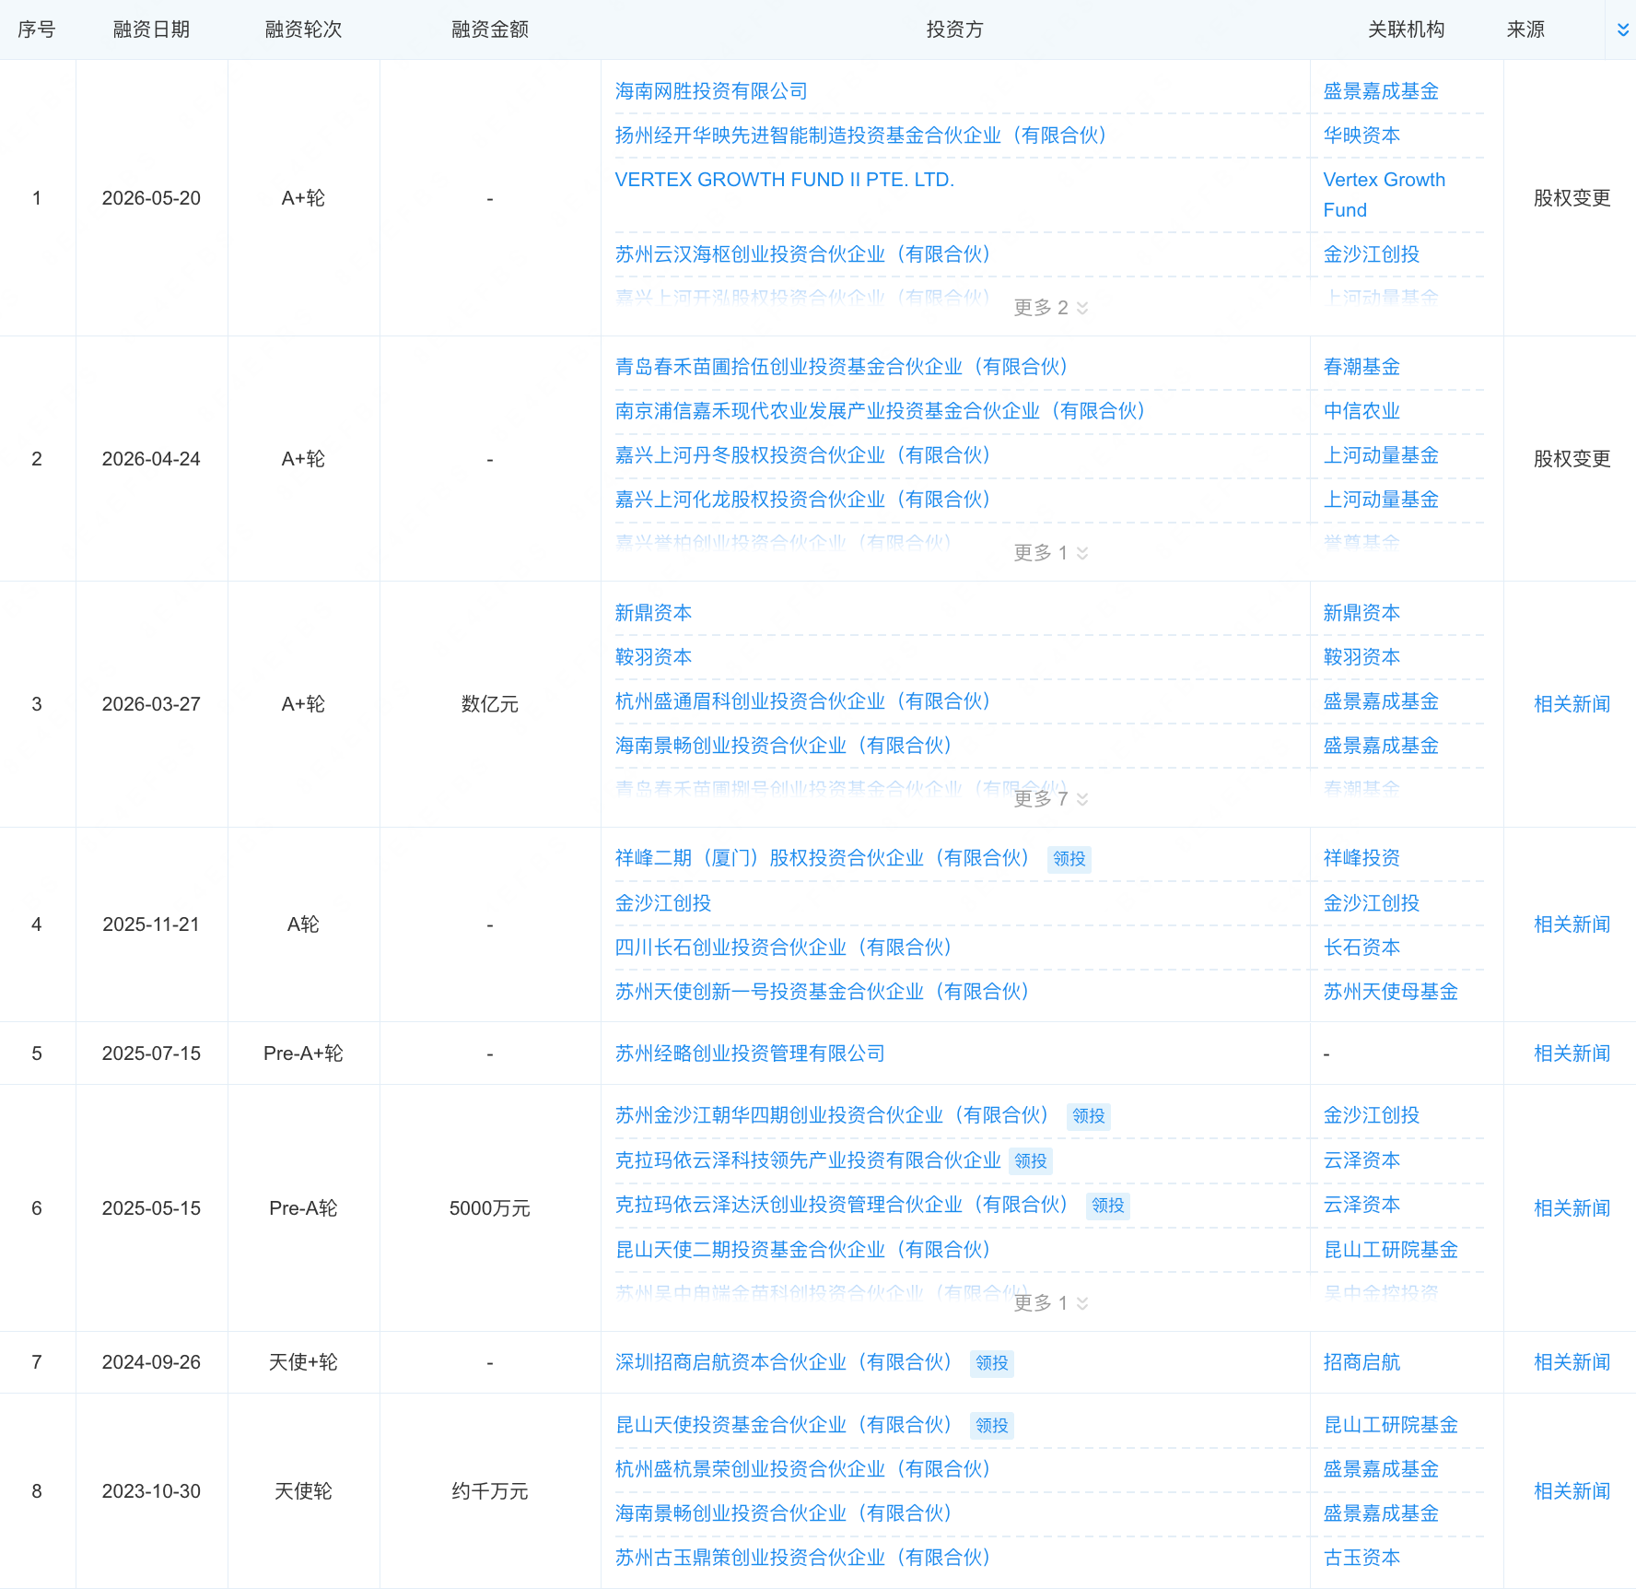Open 相关新闻 for the 2023-10-30 天使轮
The height and width of the screenshot is (1589, 1636).
pyautogui.click(x=1572, y=1491)
